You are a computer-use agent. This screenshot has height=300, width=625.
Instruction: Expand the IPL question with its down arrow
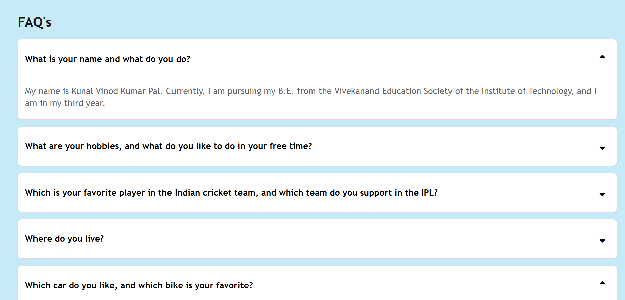pos(602,194)
